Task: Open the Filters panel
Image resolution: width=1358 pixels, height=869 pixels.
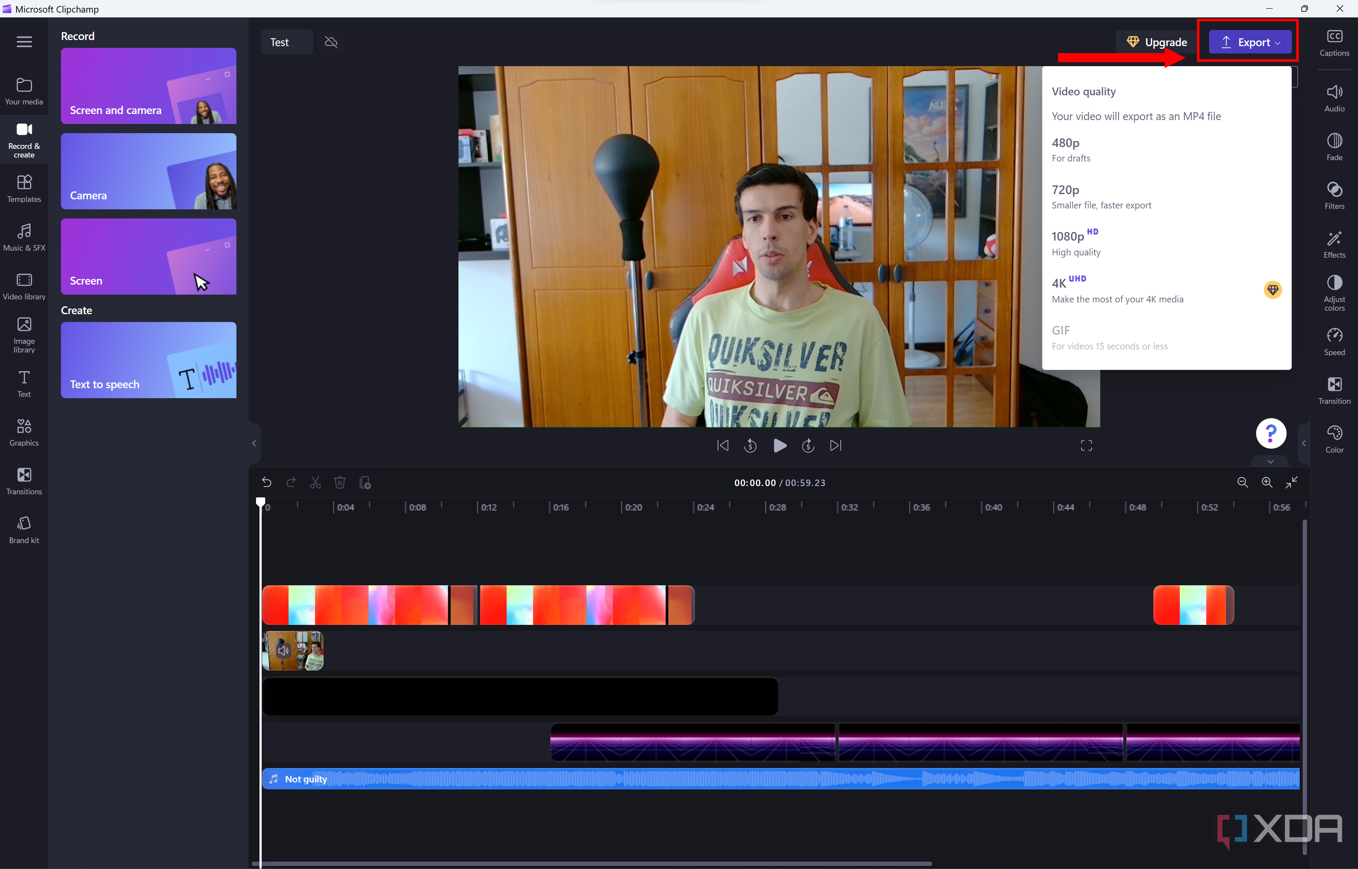Action: pos(1334,196)
